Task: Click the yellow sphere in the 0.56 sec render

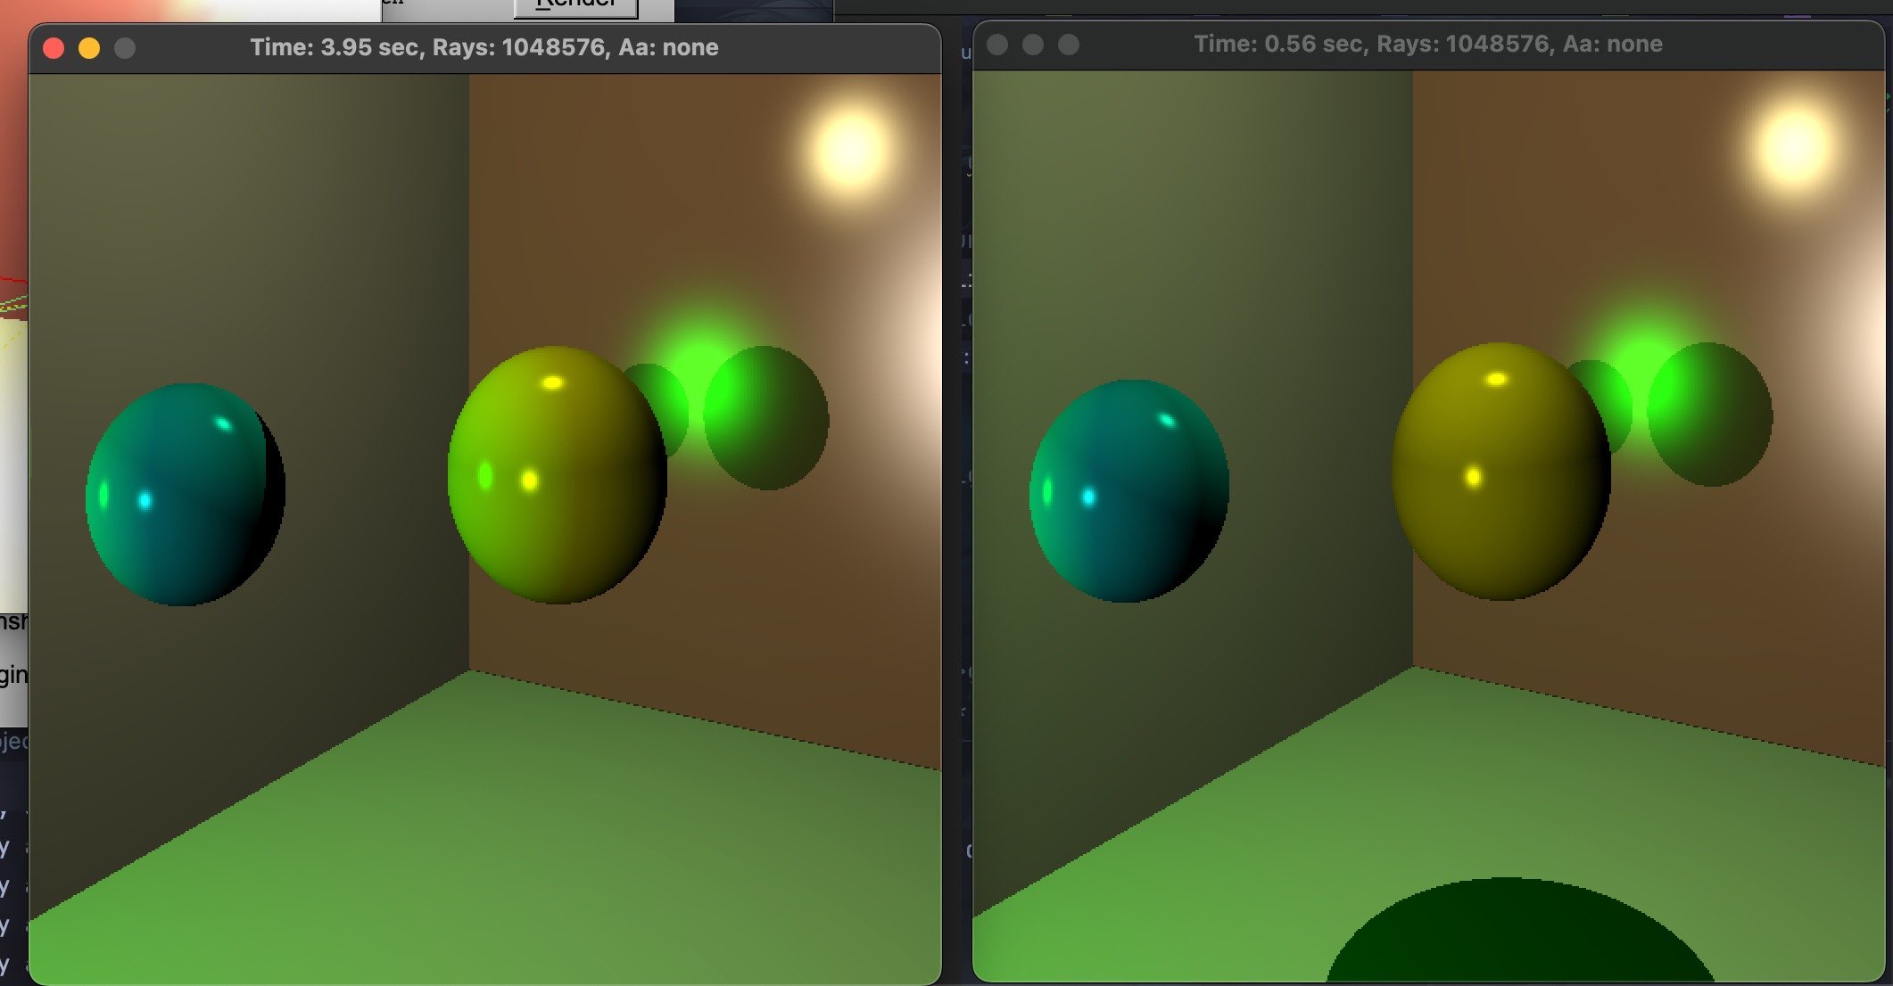Action: (x=1501, y=471)
